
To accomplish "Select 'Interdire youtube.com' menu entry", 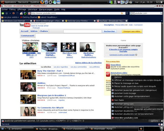I will coord(137,118).
